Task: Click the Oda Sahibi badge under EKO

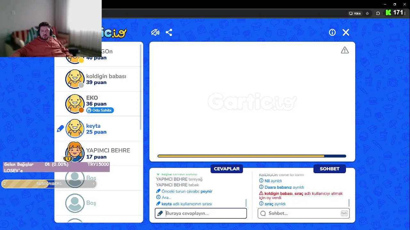Action: click(x=100, y=110)
